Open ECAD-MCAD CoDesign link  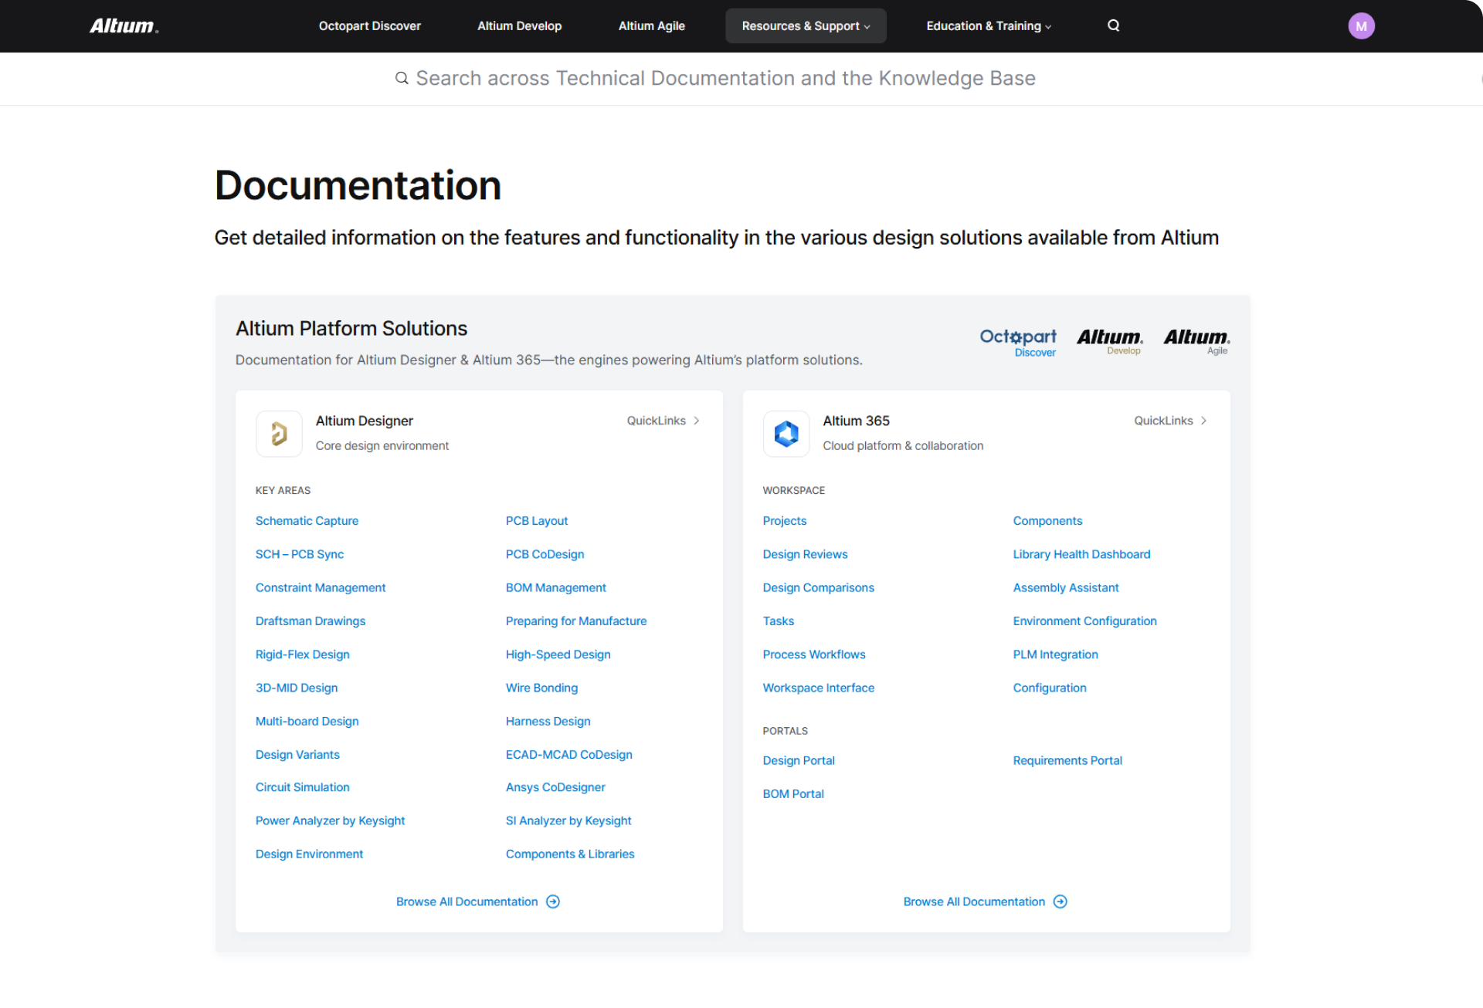569,754
